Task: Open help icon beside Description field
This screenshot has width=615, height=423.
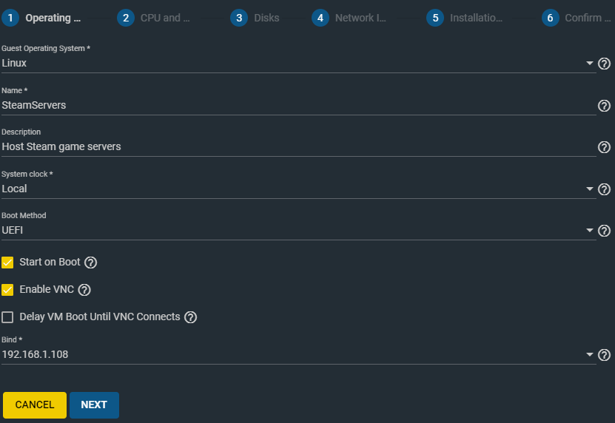Action: point(604,147)
